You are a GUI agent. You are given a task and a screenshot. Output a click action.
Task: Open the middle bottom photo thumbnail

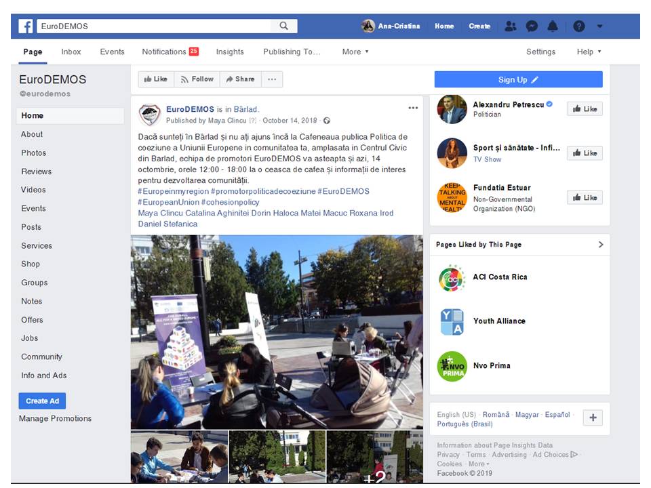pyautogui.click(x=277, y=456)
